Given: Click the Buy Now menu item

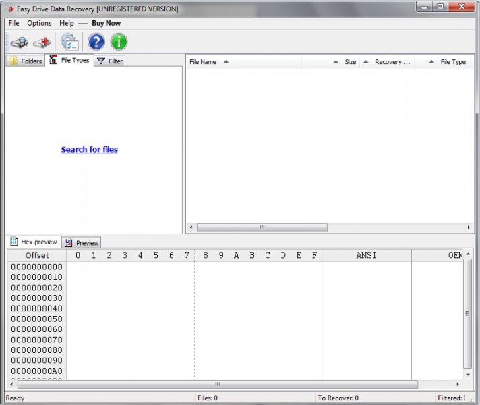Looking at the screenshot, I should (106, 24).
